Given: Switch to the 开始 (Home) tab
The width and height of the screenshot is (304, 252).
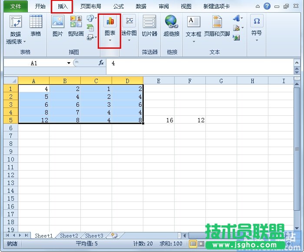Looking at the screenshot, I should click(x=40, y=7).
